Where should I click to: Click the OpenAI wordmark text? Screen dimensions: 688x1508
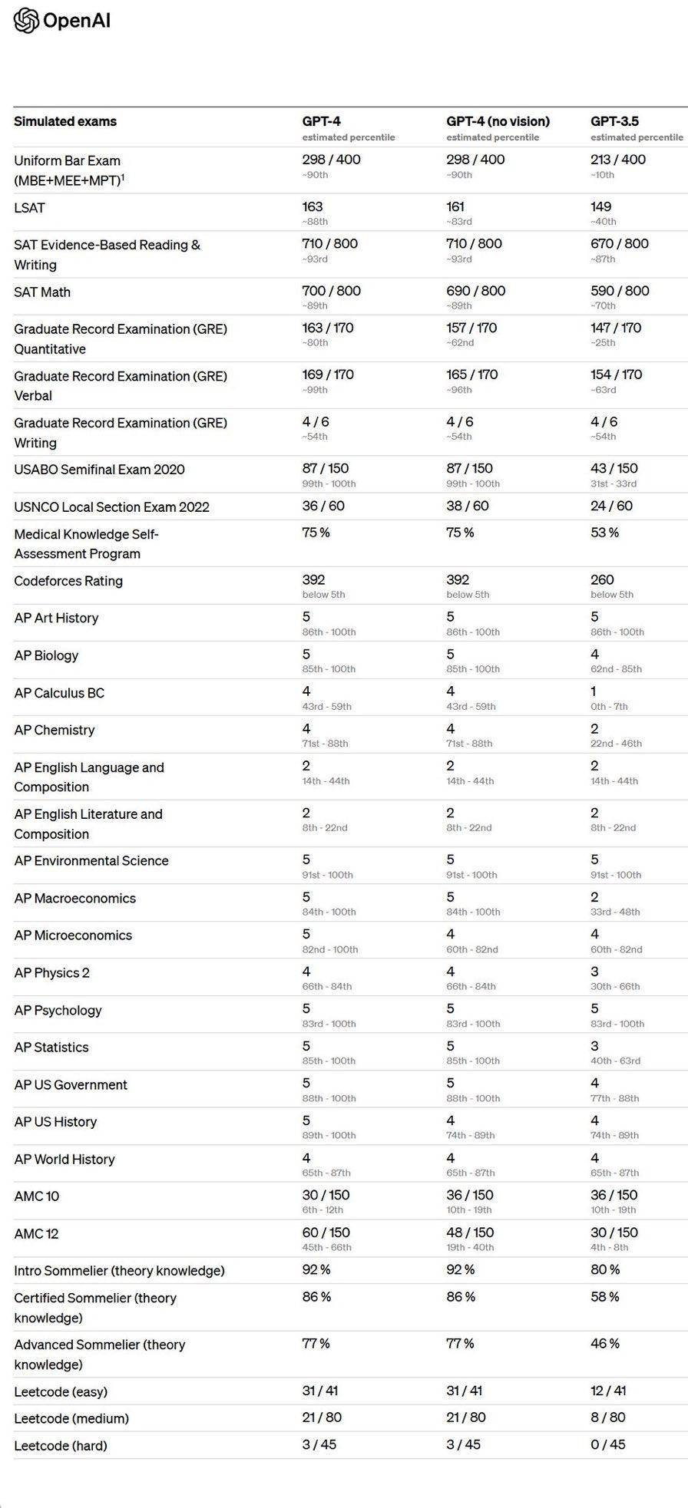pos(77,21)
